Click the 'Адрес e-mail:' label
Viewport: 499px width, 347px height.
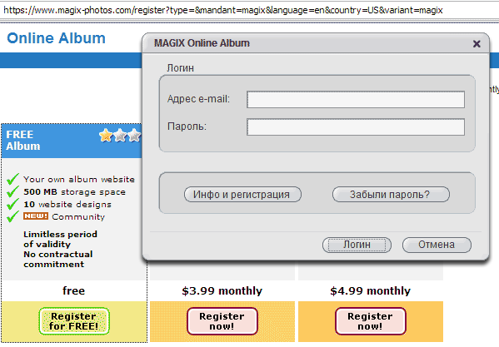point(198,99)
